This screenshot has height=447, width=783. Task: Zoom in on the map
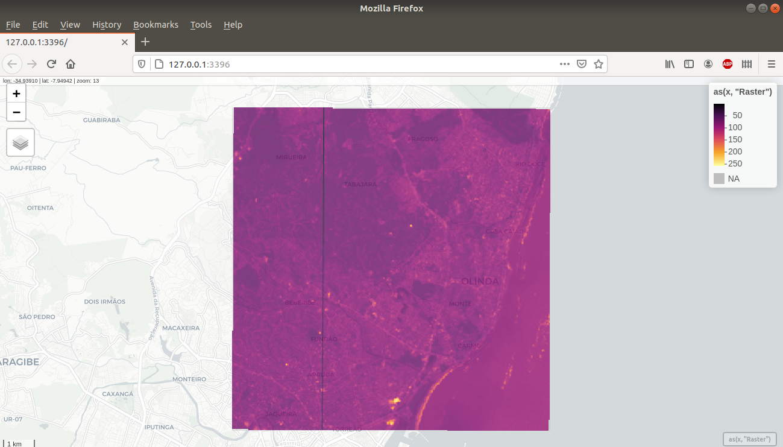16,94
